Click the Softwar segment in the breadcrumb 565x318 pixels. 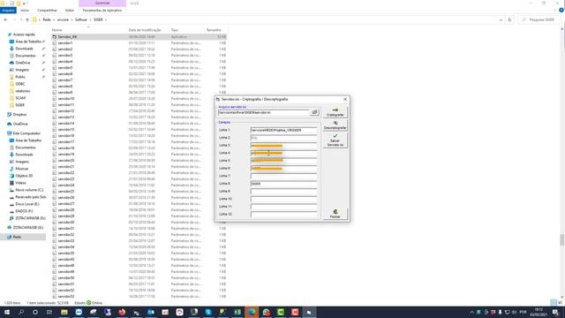80,19
